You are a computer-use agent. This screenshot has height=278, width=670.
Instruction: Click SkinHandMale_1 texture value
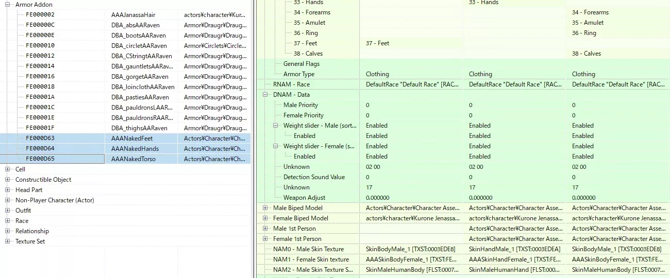click(x=516, y=249)
